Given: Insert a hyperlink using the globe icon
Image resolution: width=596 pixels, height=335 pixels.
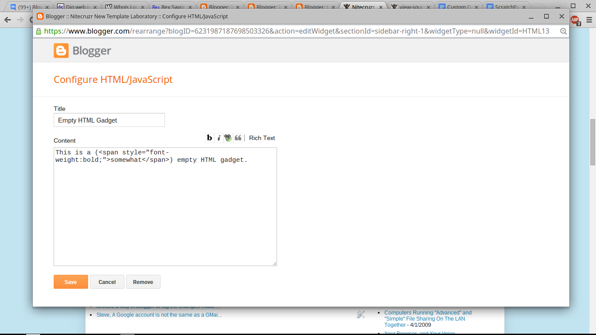Looking at the screenshot, I should pyautogui.click(x=228, y=138).
